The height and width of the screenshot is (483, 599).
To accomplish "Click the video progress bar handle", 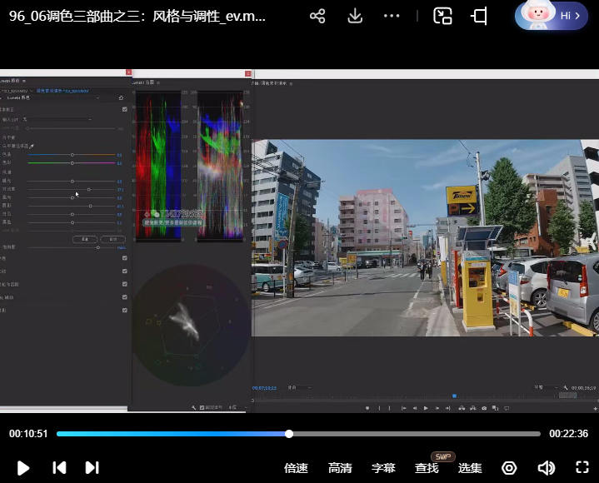I will tap(289, 434).
